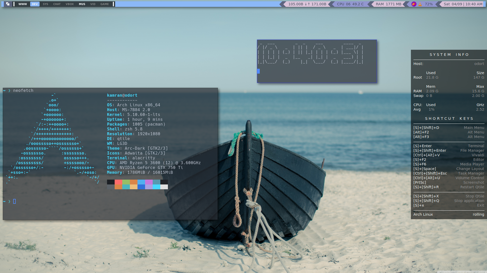
Task: Click the host value 'odort' in System Info
Action: coord(479,64)
